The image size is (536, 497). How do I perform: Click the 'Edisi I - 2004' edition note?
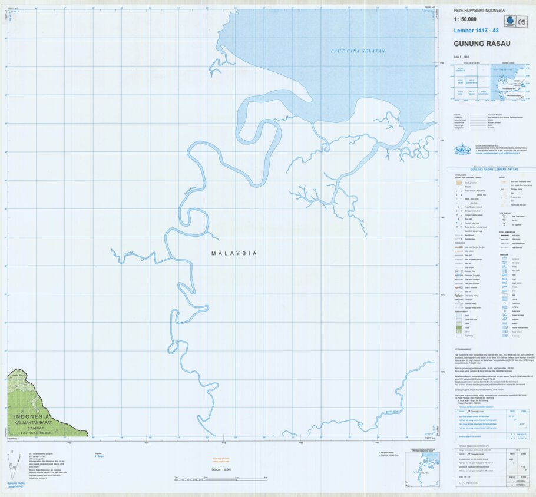coord(461,57)
